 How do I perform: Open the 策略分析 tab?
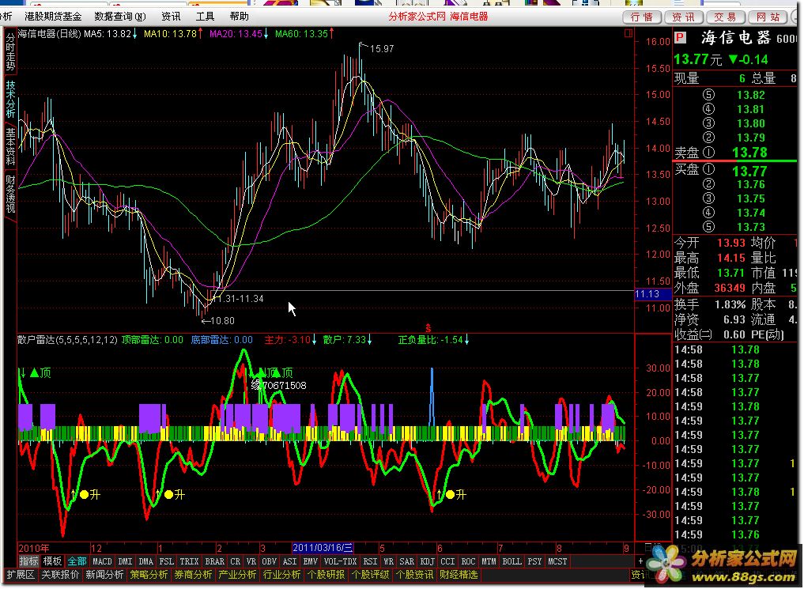[149, 575]
